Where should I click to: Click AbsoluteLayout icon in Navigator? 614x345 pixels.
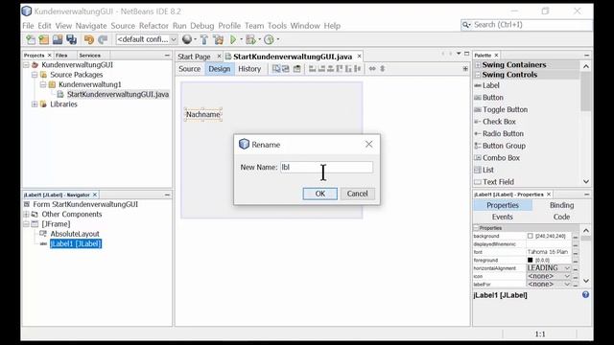tap(42, 234)
